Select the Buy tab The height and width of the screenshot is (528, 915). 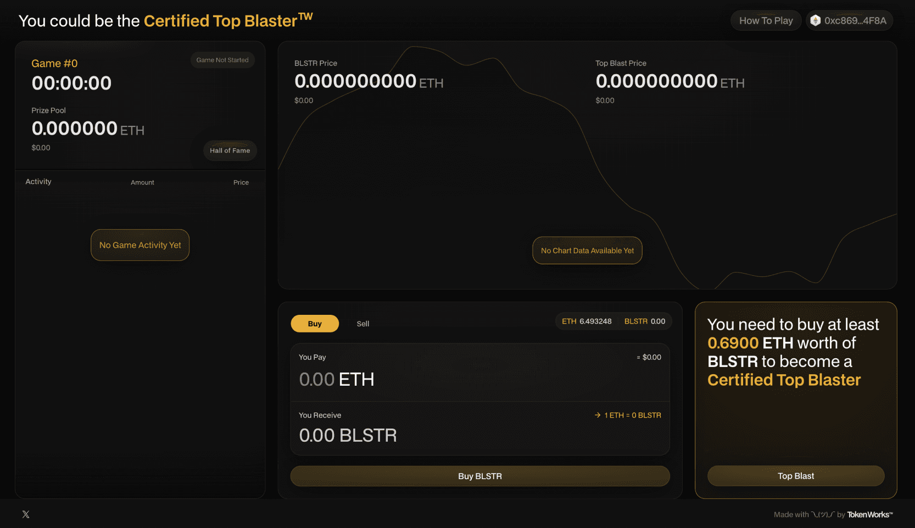pos(314,324)
